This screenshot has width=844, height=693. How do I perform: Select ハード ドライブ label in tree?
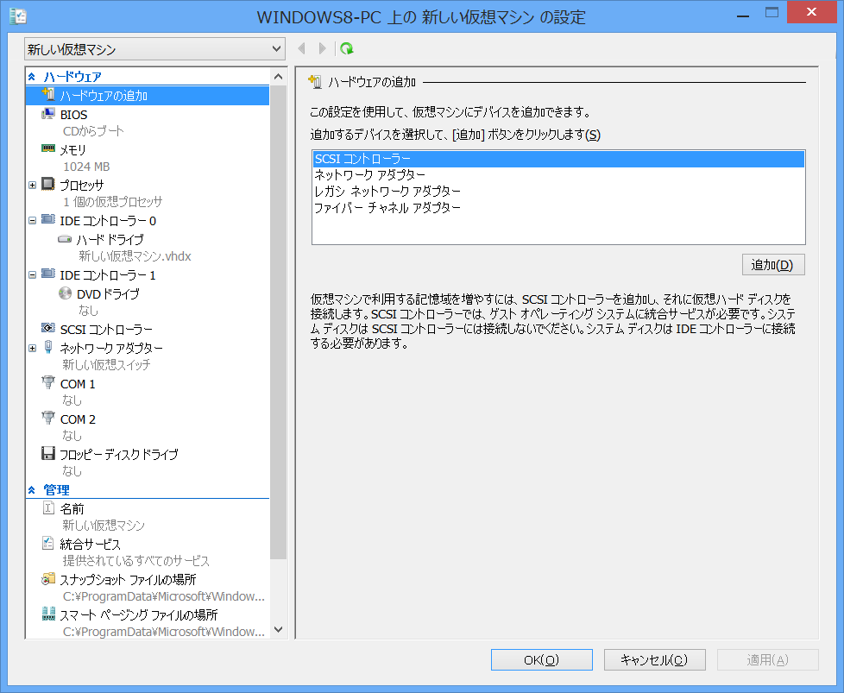pyautogui.click(x=110, y=240)
